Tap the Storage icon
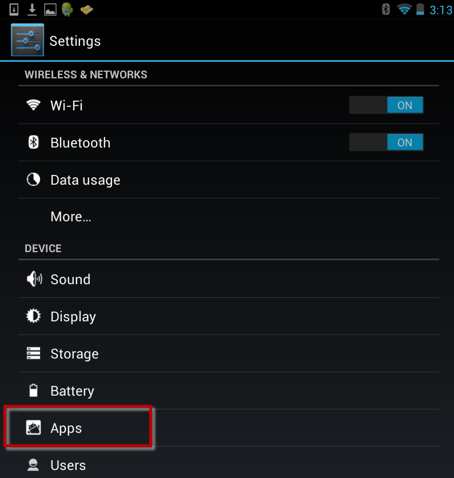The width and height of the screenshot is (454, 478). click(x=34, y=353)
